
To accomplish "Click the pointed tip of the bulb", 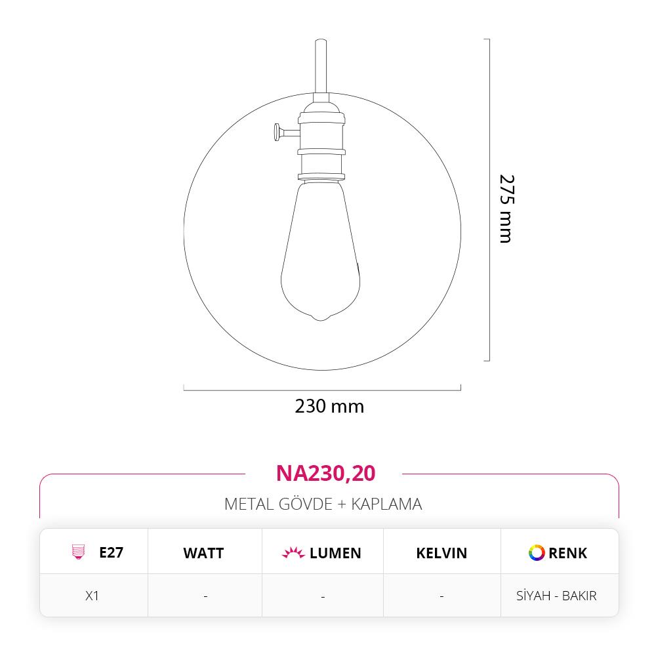I will 321,318.
